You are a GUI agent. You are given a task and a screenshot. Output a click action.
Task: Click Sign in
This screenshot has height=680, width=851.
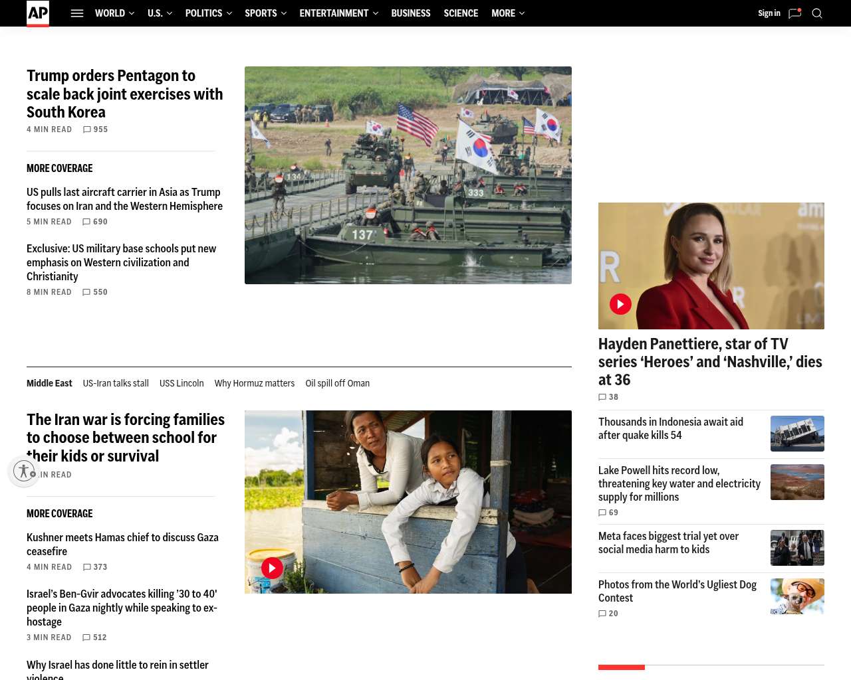[x=769, y=13]
